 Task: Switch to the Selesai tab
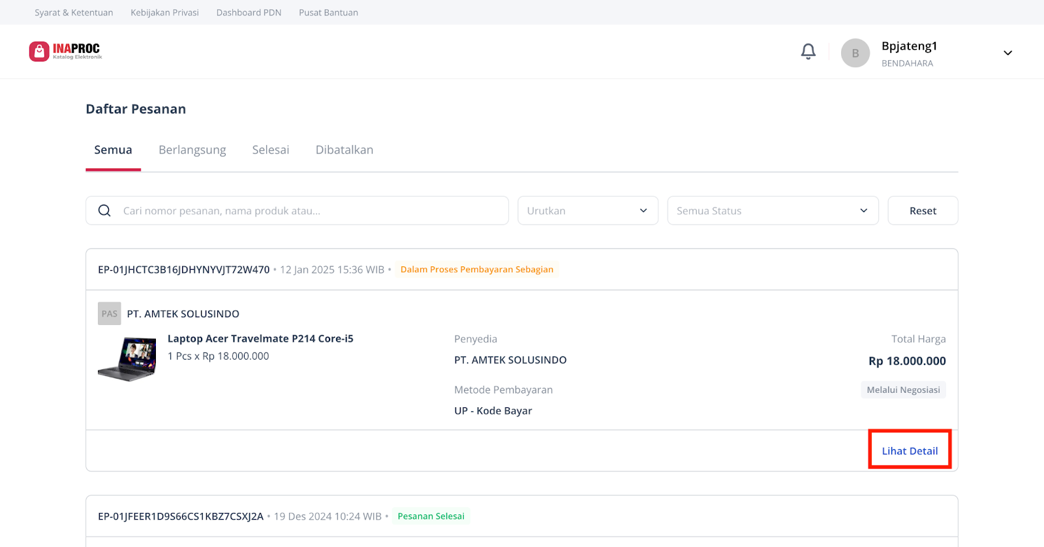[x=271, y=150]
